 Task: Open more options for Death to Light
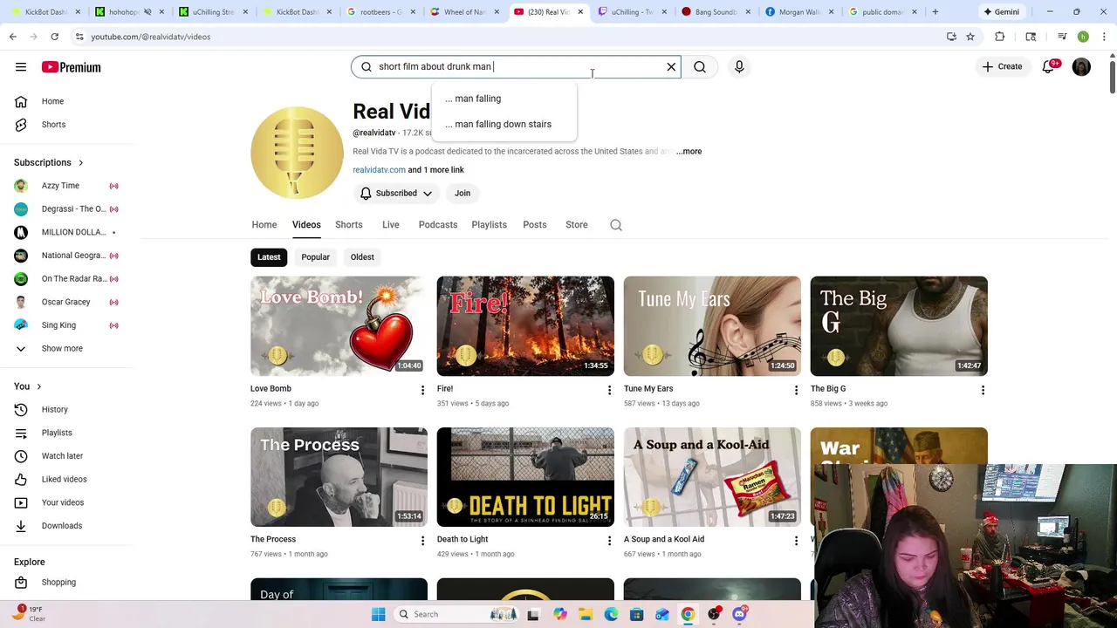point(609,541)
